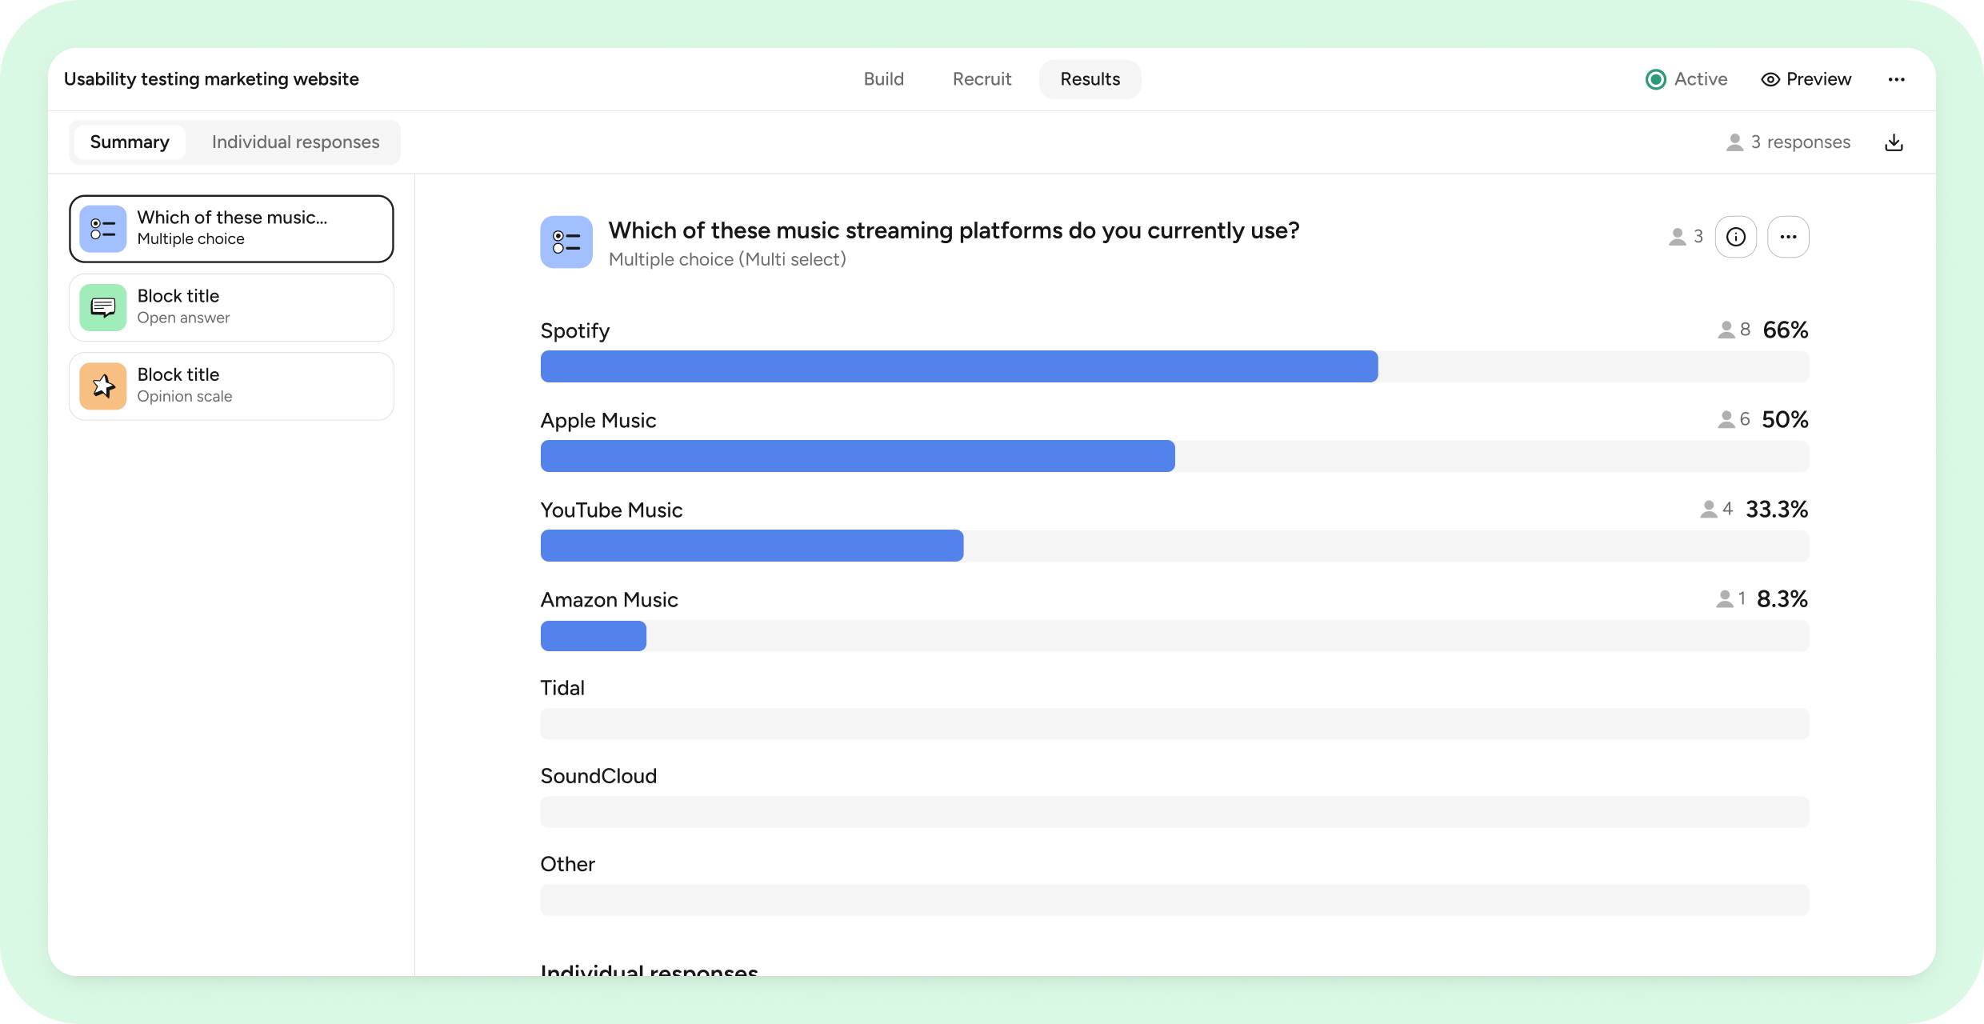Open the question's more options menu

click(1789, 236)
